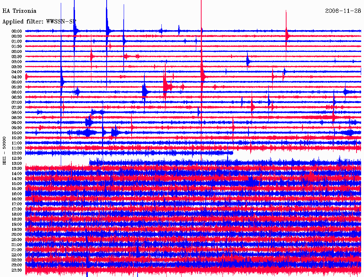
Task: Click the date label 2008-11-28
Action: click(x=343, y=11)
